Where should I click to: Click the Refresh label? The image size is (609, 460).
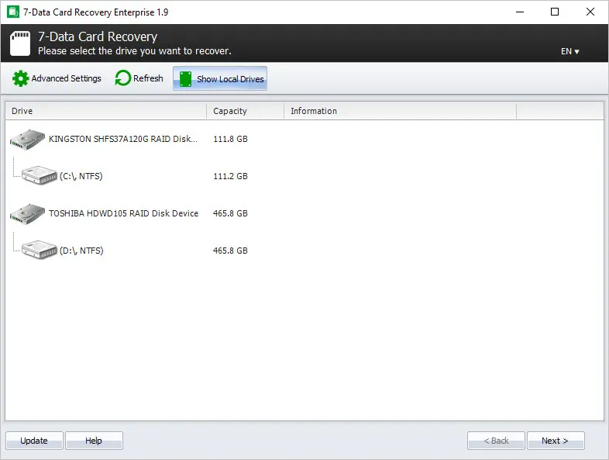coord(148,78)
